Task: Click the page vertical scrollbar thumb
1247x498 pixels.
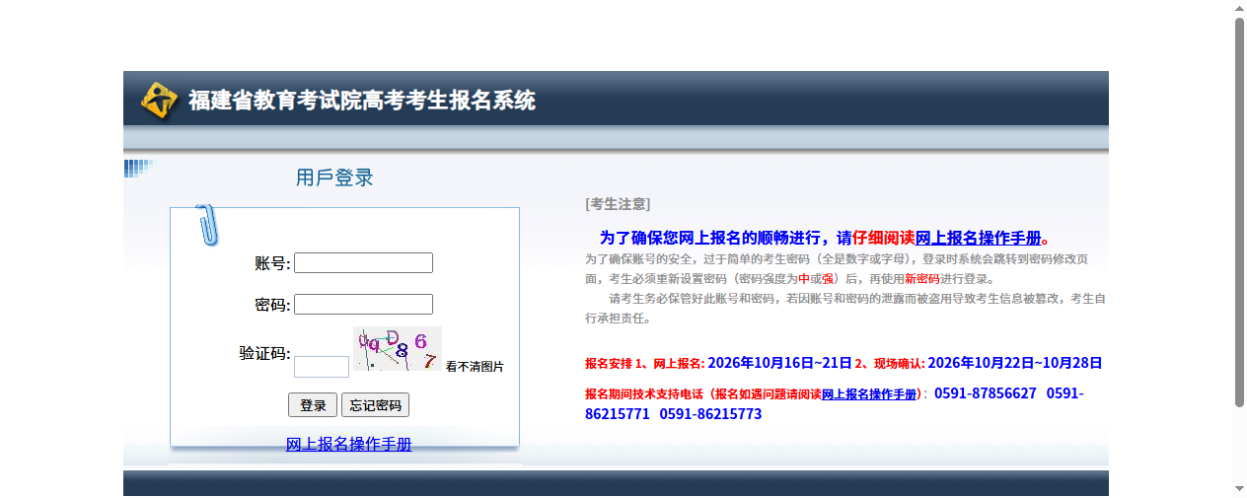Action: (1240, 212)
